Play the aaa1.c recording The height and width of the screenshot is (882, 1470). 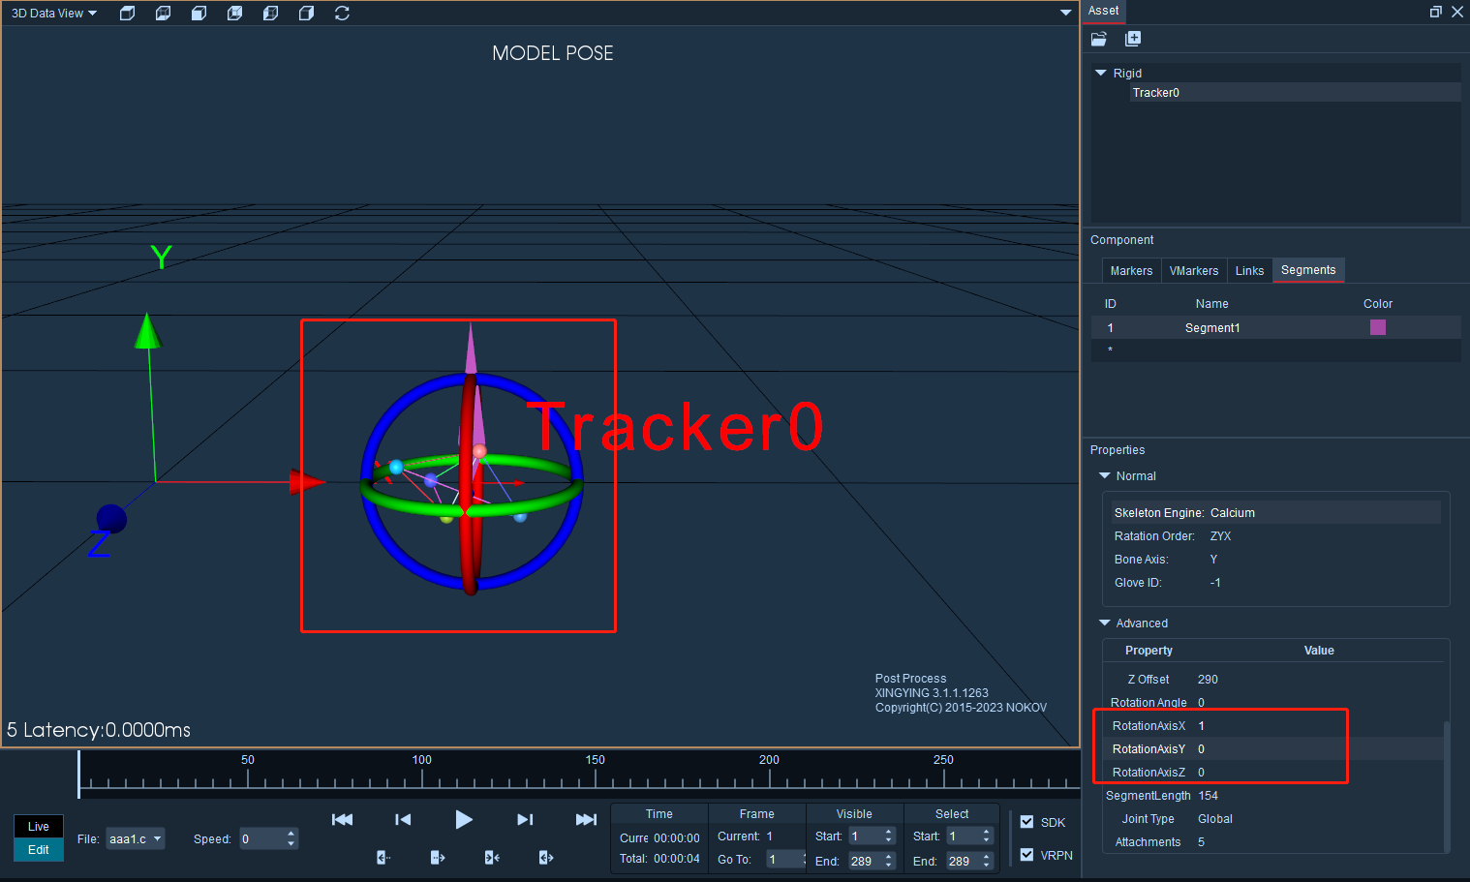click(464, 819)
